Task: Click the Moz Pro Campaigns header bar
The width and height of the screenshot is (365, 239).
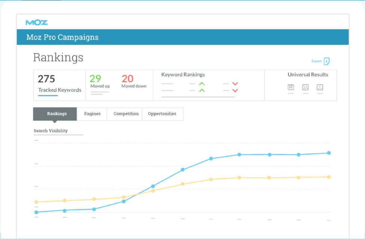Action: tap(62, 37)
